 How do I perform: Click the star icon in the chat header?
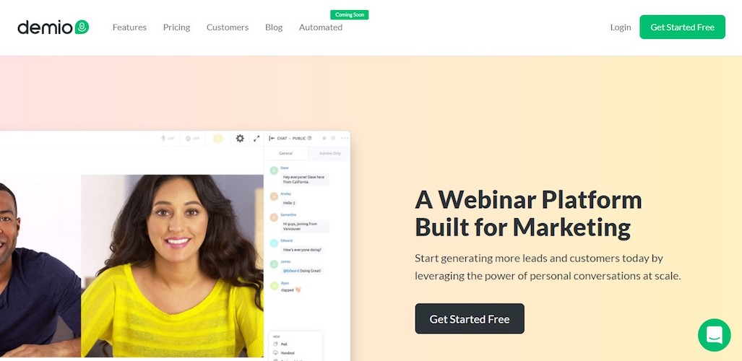coord(324,138)
